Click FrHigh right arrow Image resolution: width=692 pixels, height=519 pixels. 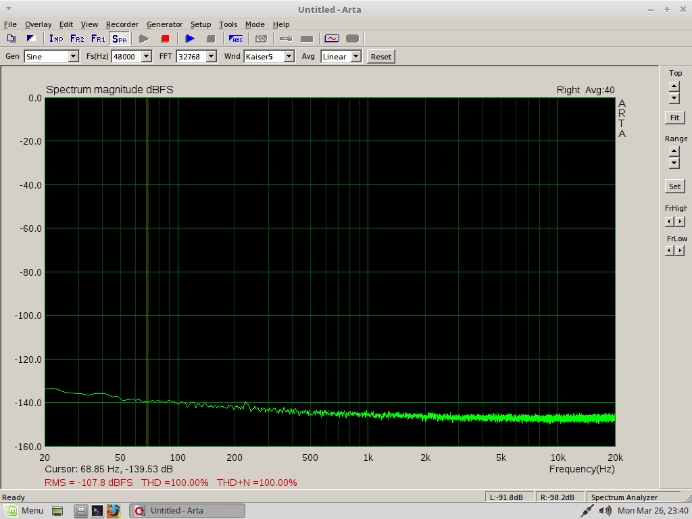(680, 222)
